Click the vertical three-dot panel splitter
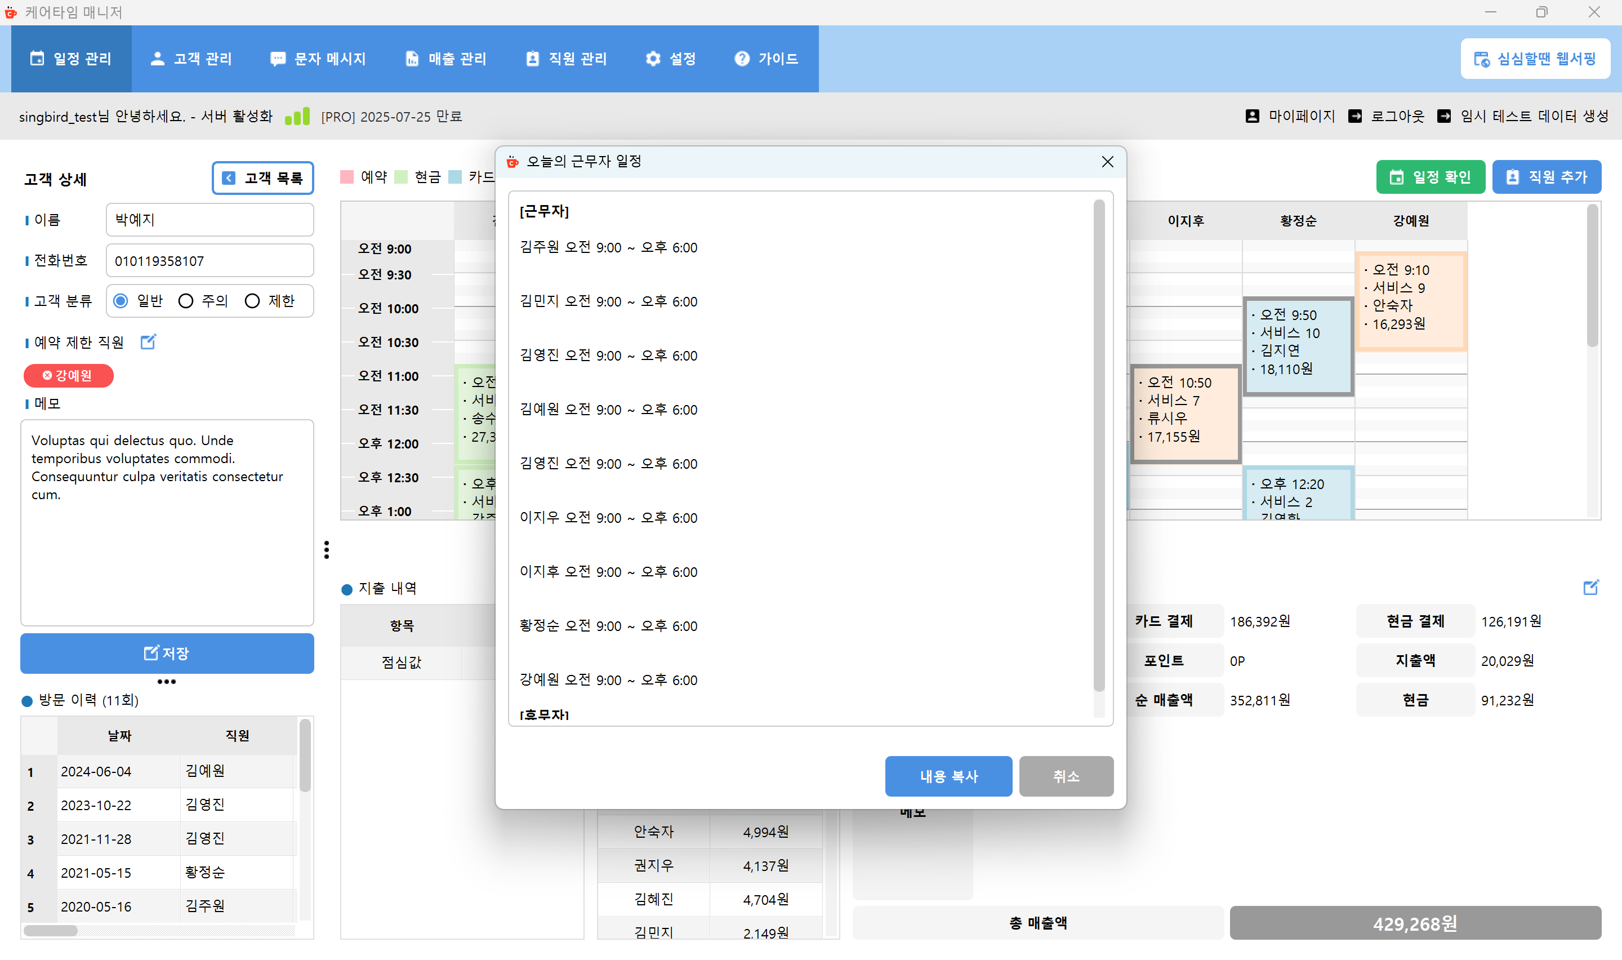Screen dimensions: 1622x960 (327, 550)
